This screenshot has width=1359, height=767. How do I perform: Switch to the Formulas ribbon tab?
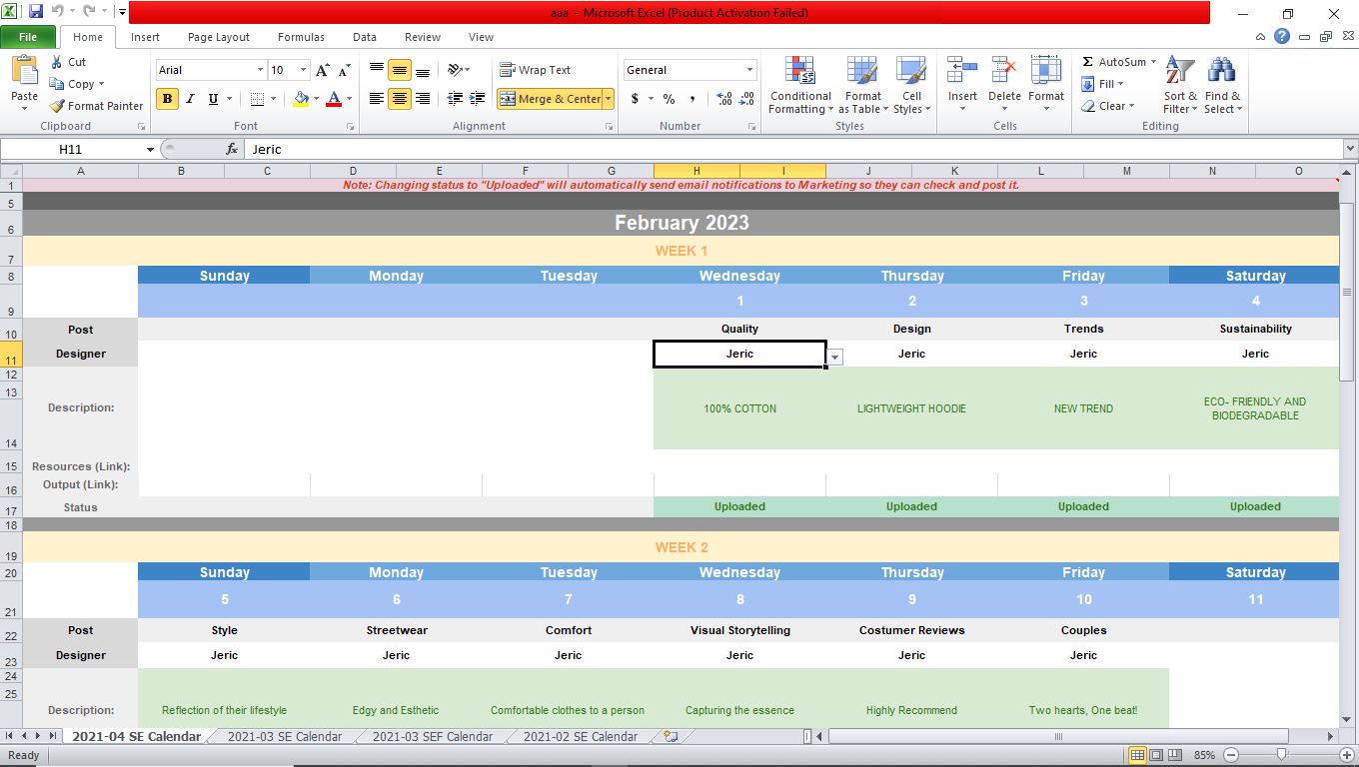coord(301,37)
